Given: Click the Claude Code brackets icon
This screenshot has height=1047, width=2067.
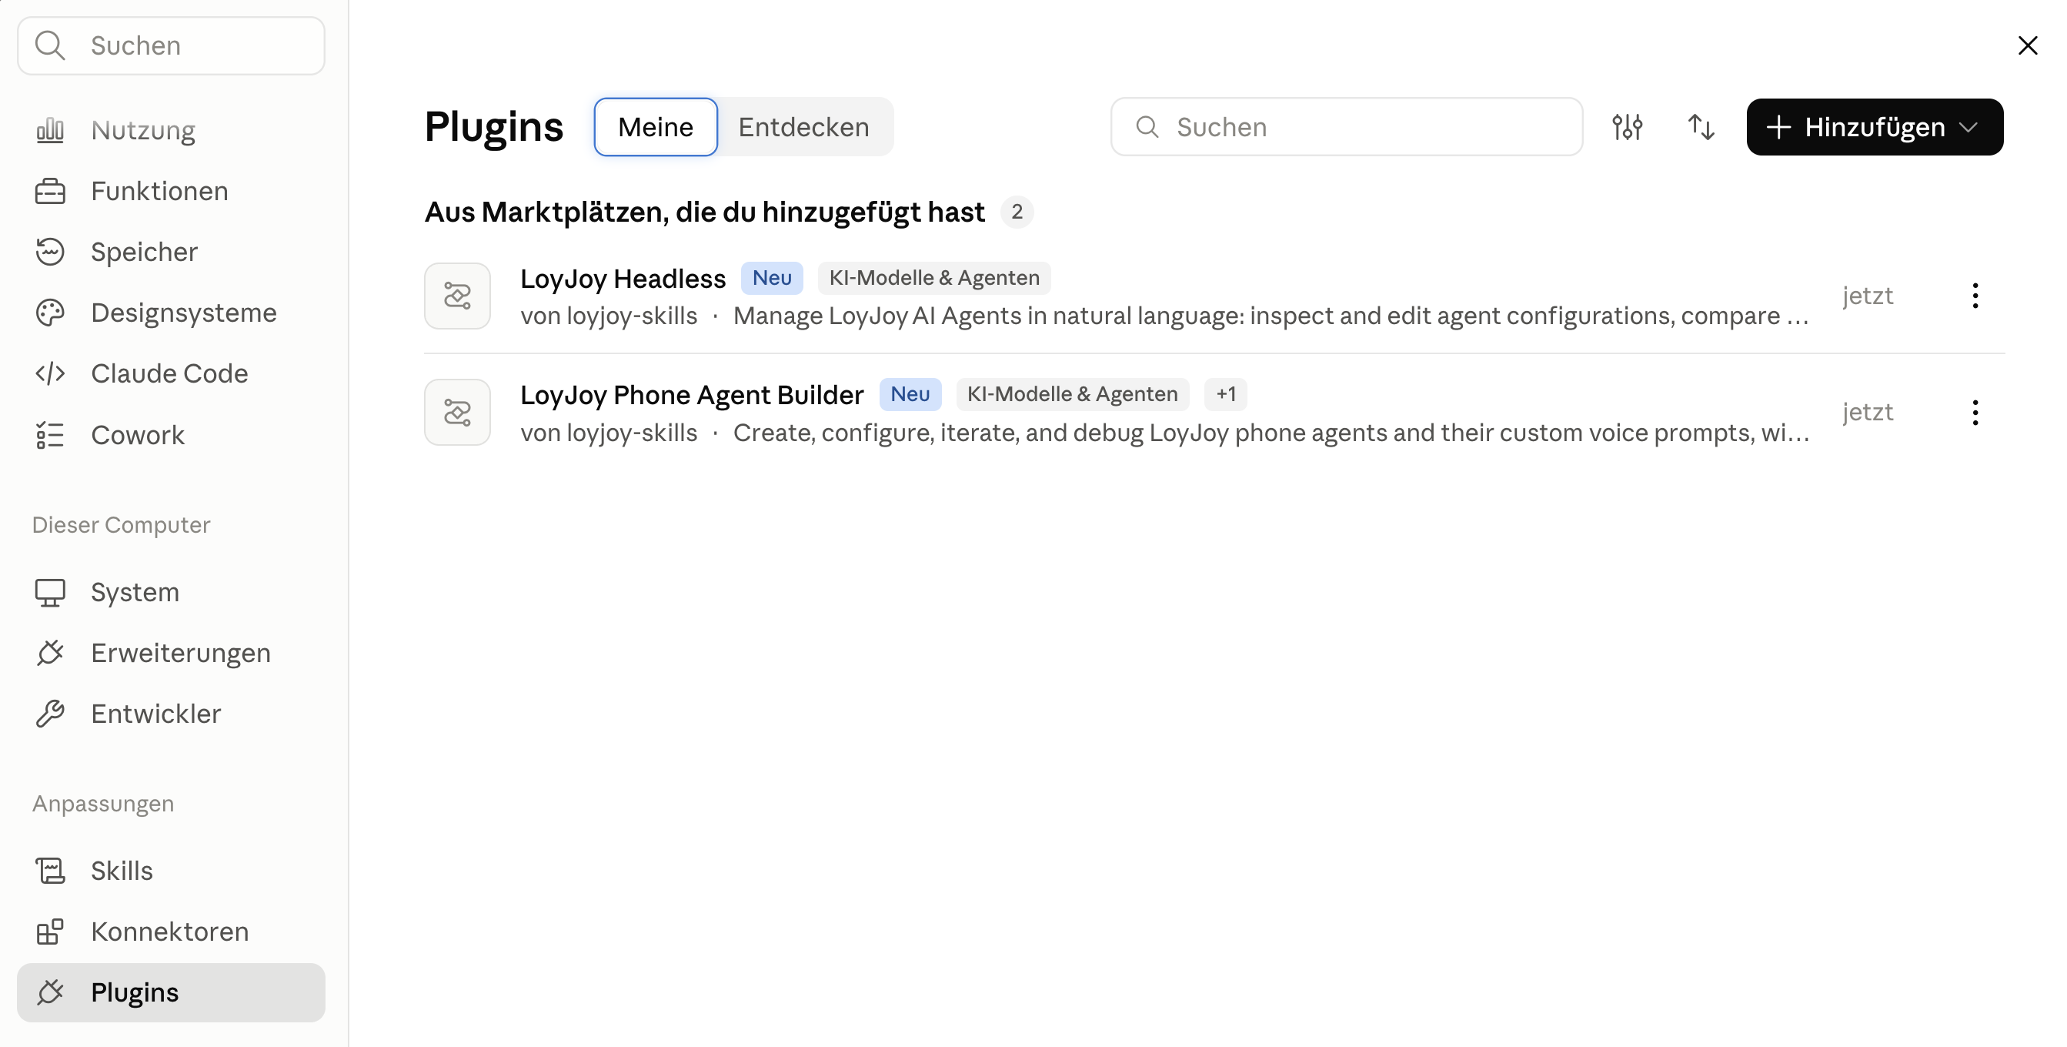Looking at the screenshot, I should (50, 373).
